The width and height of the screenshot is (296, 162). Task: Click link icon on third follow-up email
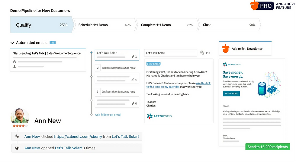click(x=133, y=103)
